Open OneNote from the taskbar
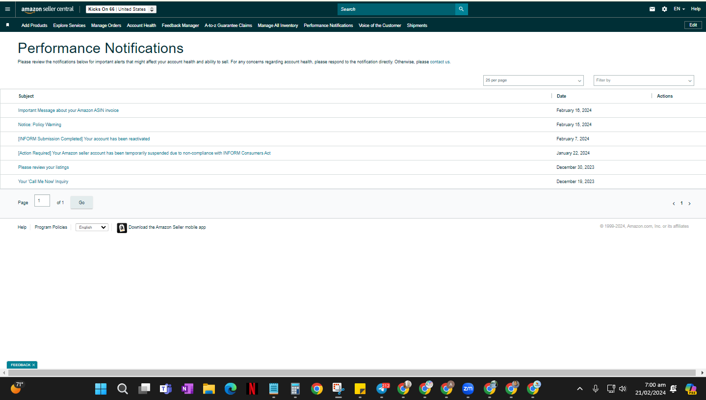706x400 pixels. coord(187,389)
